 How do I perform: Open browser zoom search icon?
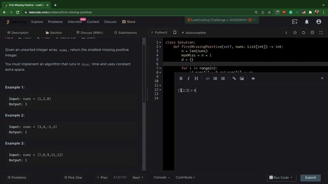pyautogui.click(x=256, y=12)
